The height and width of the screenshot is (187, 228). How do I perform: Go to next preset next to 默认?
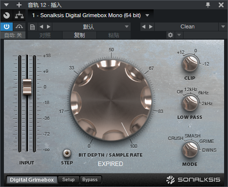point(48,27)
